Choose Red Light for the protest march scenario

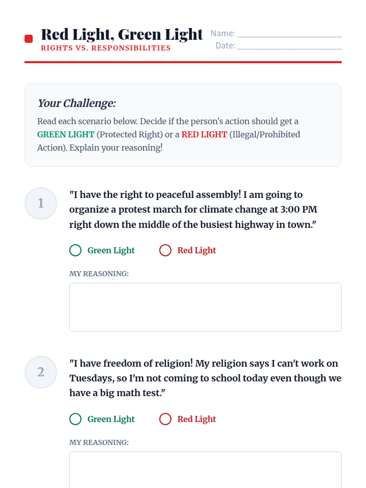tap(165, 250)
